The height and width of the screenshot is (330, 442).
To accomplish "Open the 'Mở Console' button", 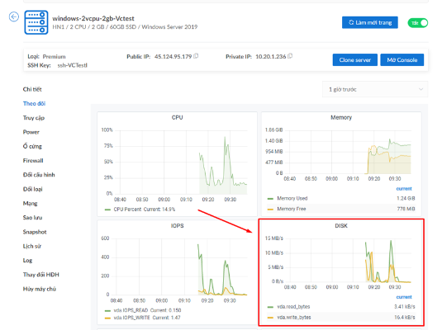I will click(402, 59).
